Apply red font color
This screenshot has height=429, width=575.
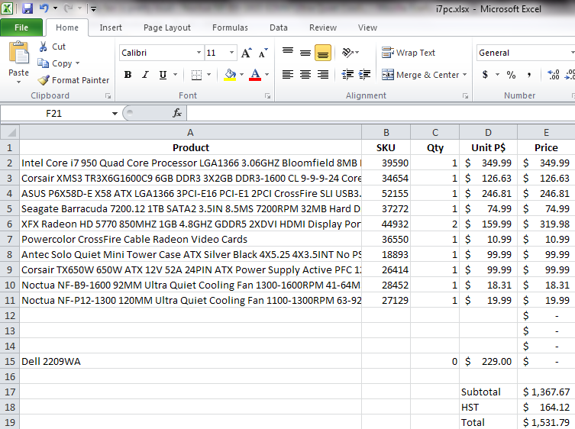point(255,75)
